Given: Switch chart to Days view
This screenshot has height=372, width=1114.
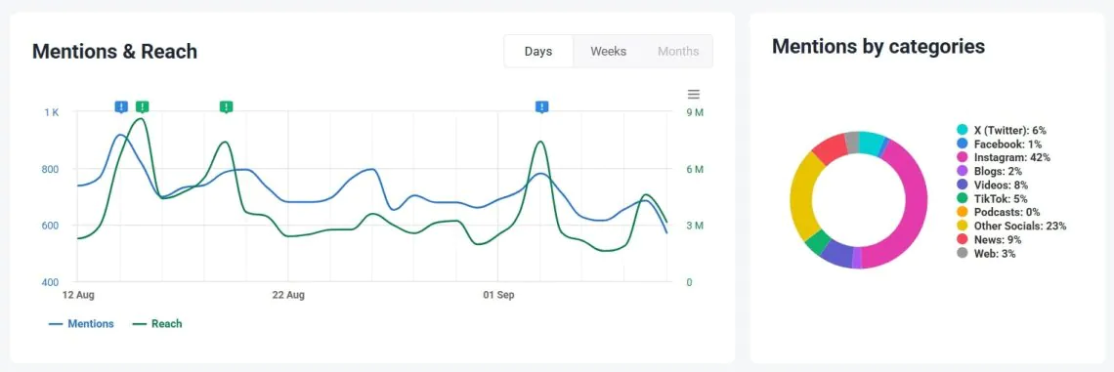Looking at the screenshot, I should (x=538, y=51).
